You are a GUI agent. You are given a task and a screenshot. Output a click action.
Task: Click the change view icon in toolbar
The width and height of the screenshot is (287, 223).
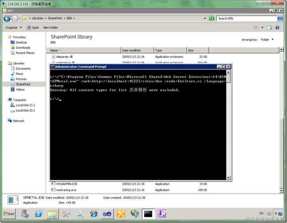[x=256, y=27]
